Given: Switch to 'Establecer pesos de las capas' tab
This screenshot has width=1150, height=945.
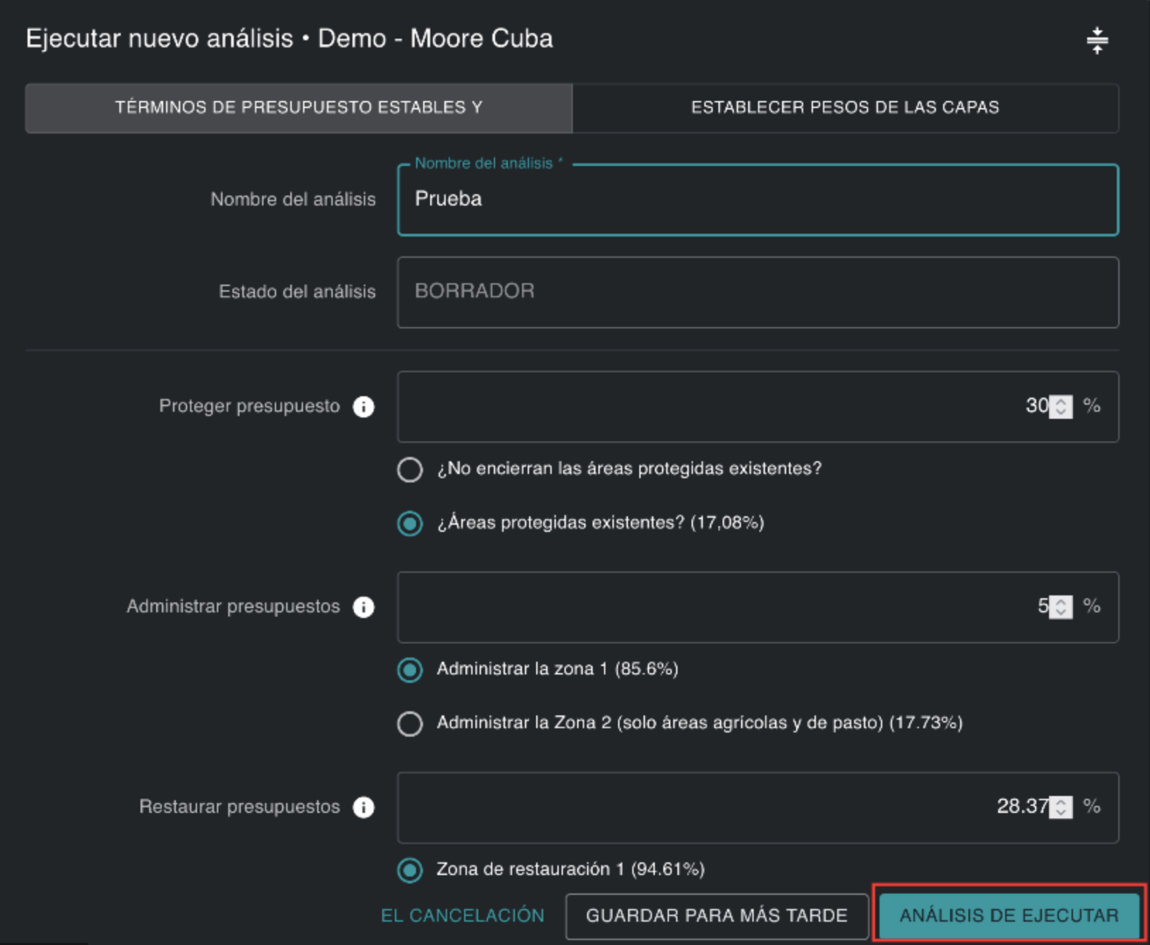Looking at the screenshot, I should coord(845,107).
